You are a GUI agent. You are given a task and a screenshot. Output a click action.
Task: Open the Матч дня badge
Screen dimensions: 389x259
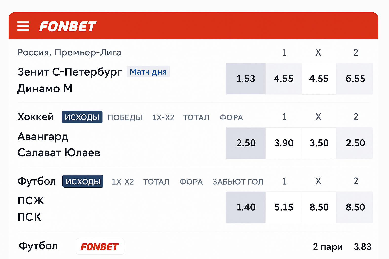[x=148, y=72]
